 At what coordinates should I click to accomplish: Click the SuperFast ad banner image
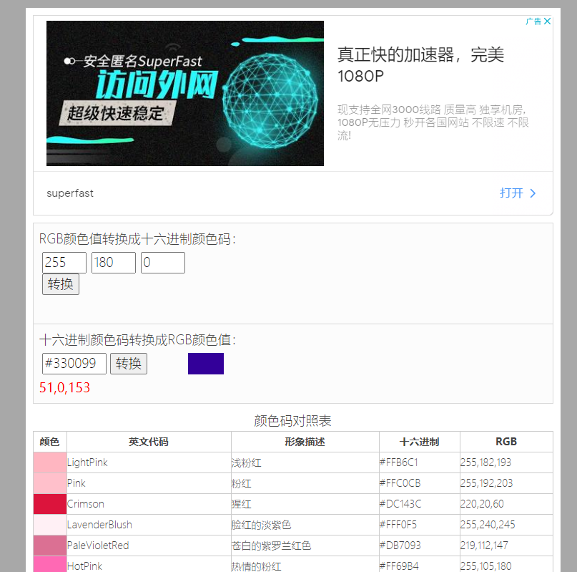coord(185,93)
